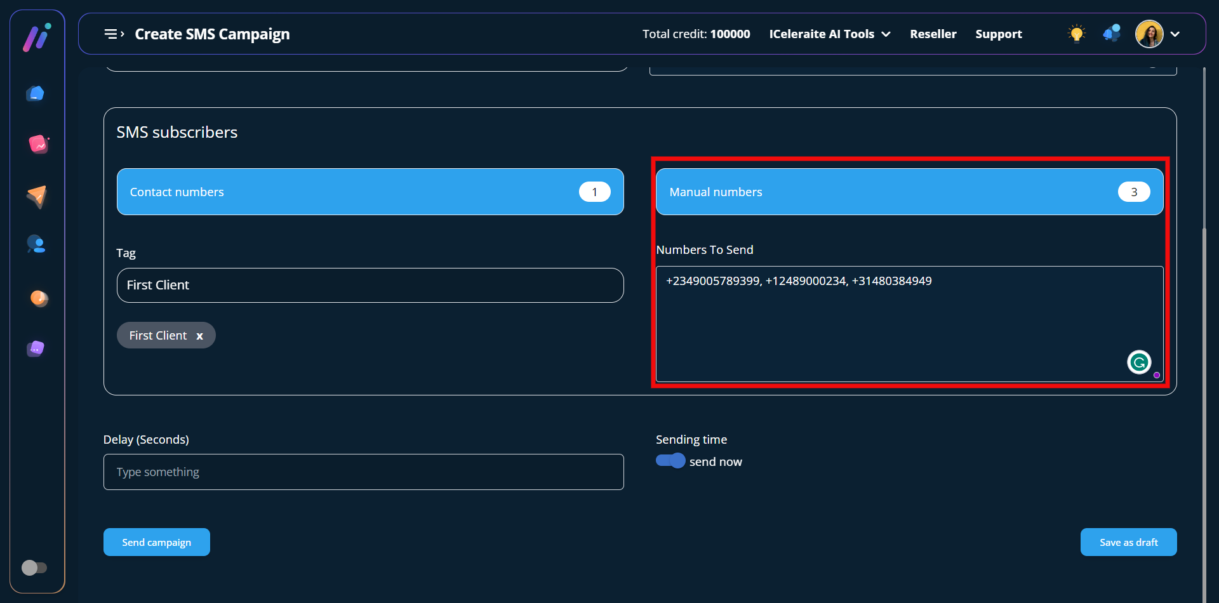Open the pink analytics chart sidebar icon
This screenshot has width=1219, height=603.
point(38,145)
